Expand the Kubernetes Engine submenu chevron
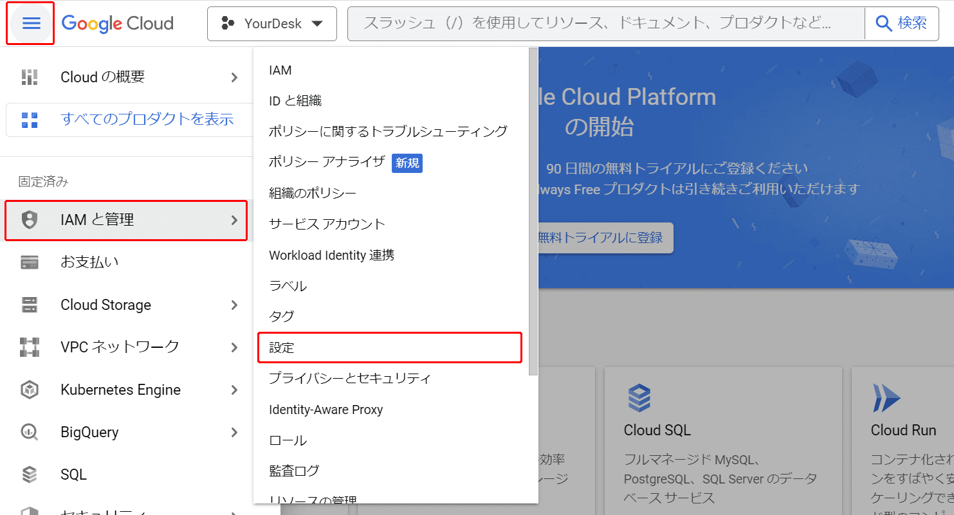The image size is (954, 515). tap(235, 390)
